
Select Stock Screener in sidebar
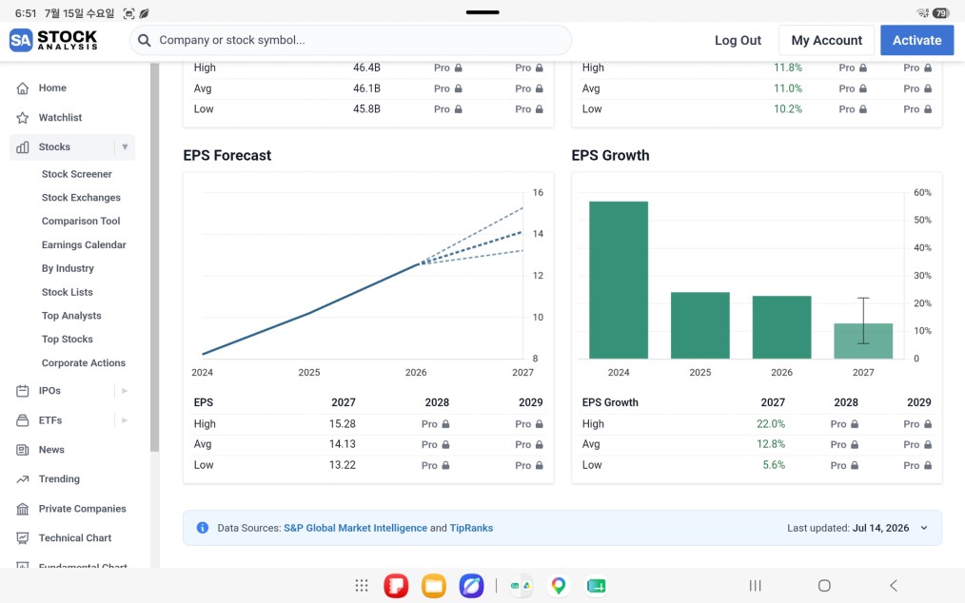tap(77, 174)
